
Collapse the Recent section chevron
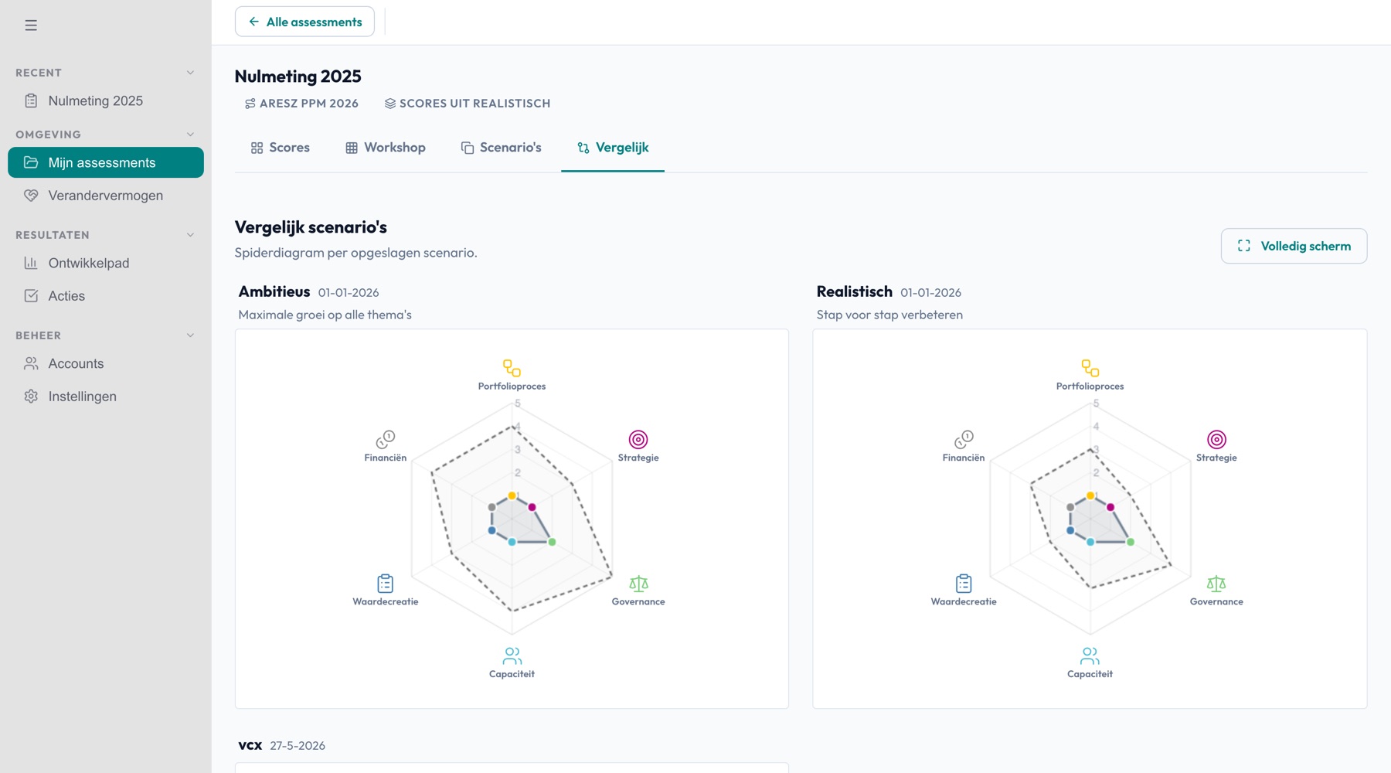190,73
